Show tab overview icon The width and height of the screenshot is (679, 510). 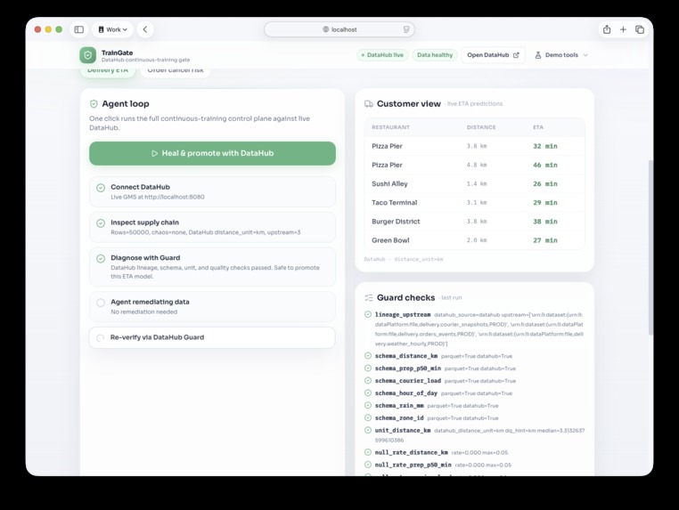pyautogui.click(x=640, y=29)
